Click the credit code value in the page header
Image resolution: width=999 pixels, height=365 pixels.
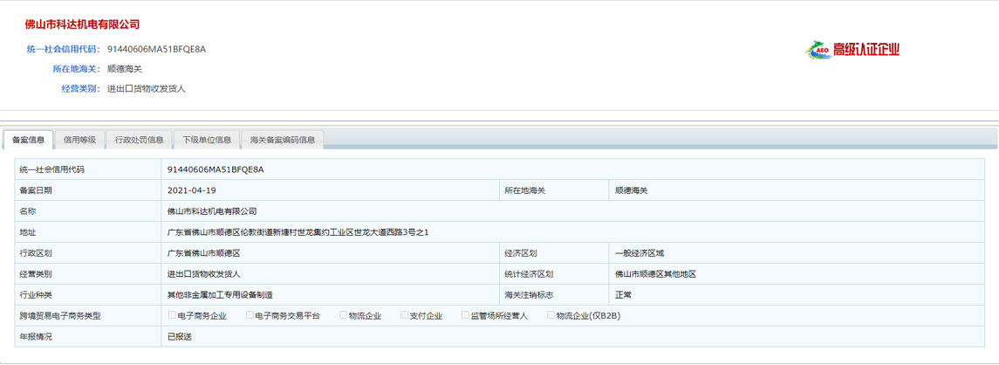coord(156,49)
